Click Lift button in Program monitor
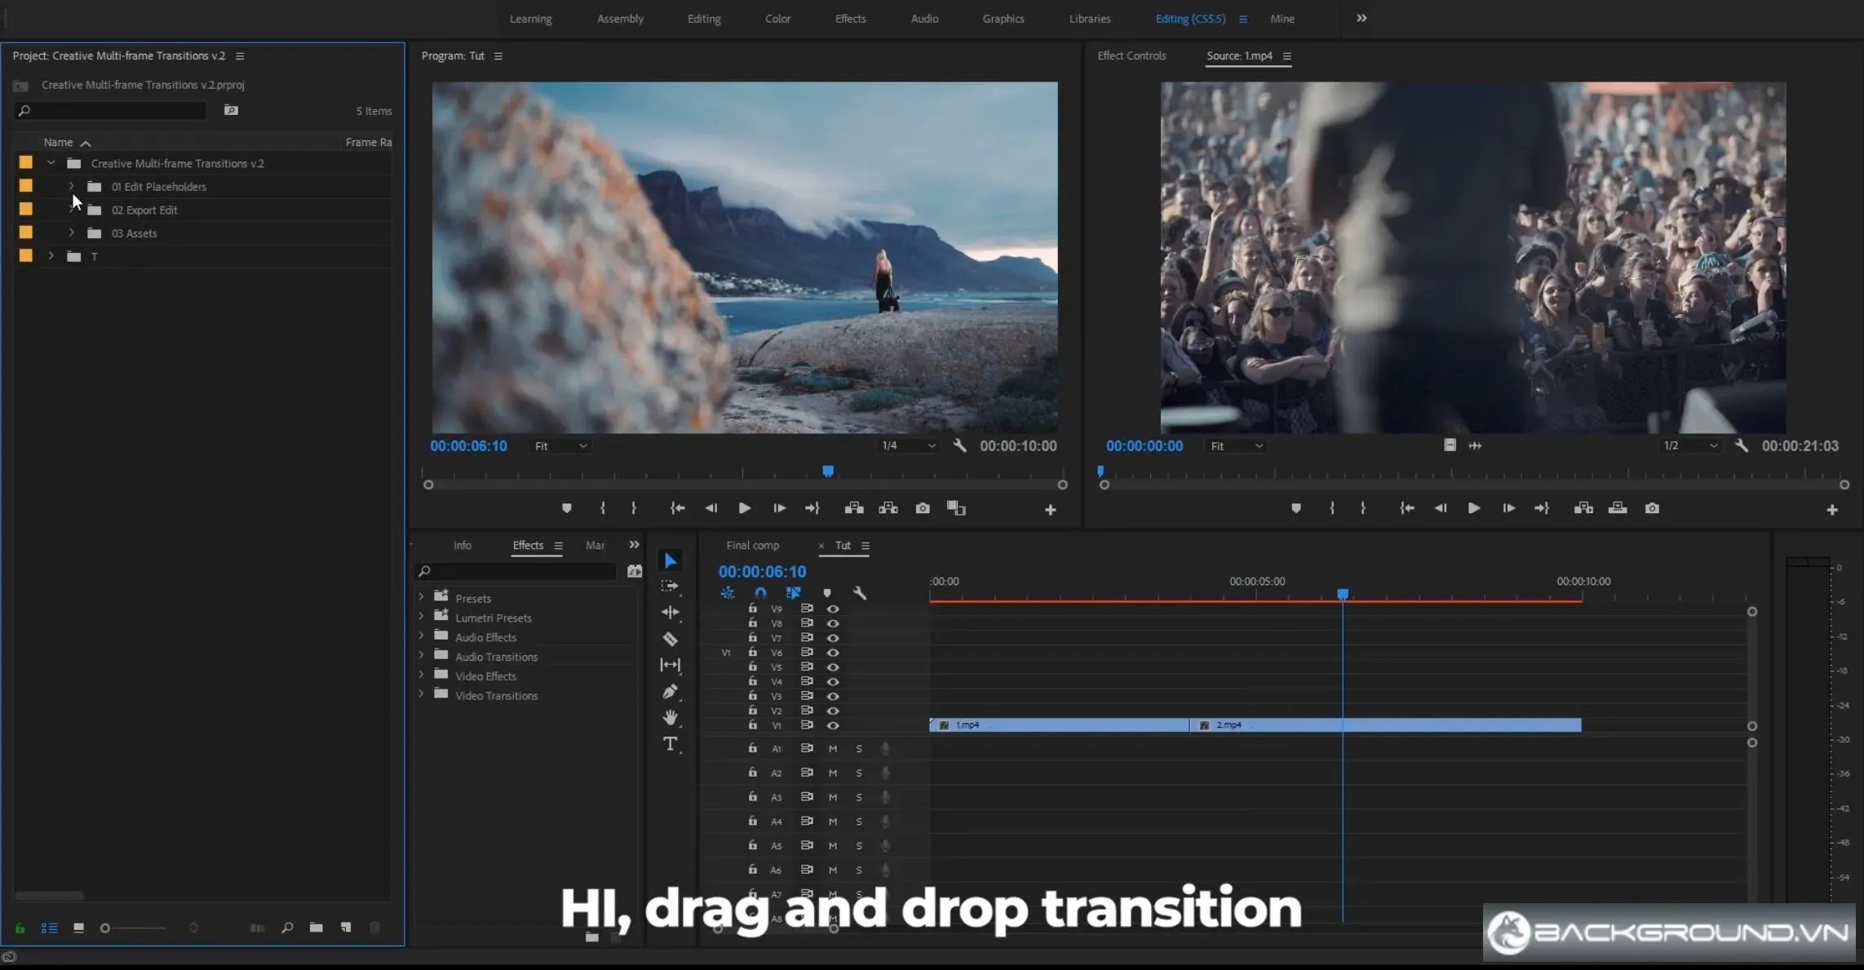The width and height of the screenshot is (1864, 970). tap(854, 508)
